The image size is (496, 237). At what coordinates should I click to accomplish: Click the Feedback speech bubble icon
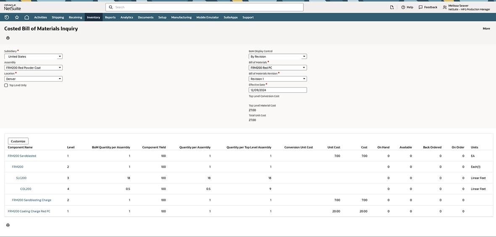coord(420,7)
